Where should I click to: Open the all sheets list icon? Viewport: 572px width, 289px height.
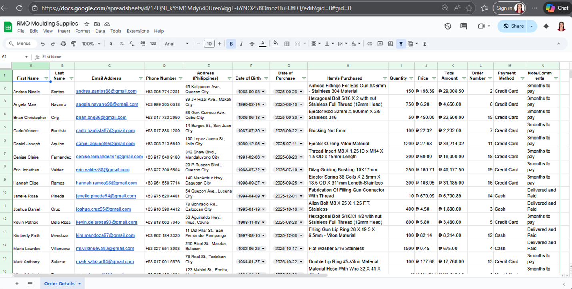pyautogui.click(x=30, y=283)
